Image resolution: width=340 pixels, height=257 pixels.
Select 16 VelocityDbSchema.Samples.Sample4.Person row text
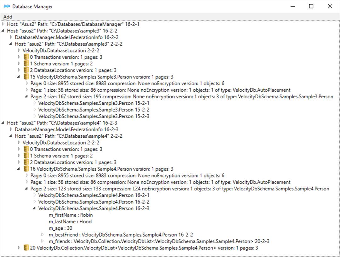(x=102, y=169)
